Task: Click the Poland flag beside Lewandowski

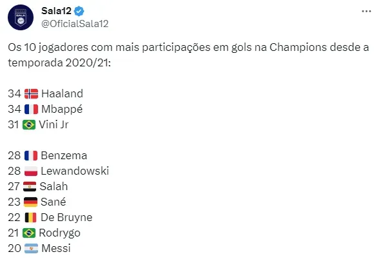Action: pos(31,171)
